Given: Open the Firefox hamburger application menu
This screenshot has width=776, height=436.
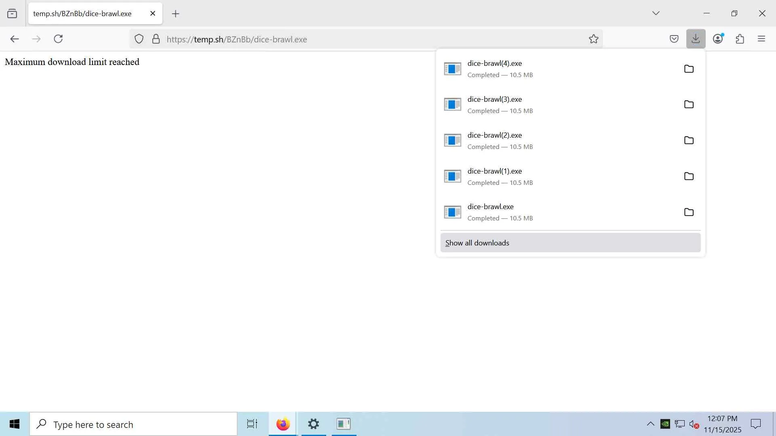Looking at the screenshot, I should click(x=761, y=39).
